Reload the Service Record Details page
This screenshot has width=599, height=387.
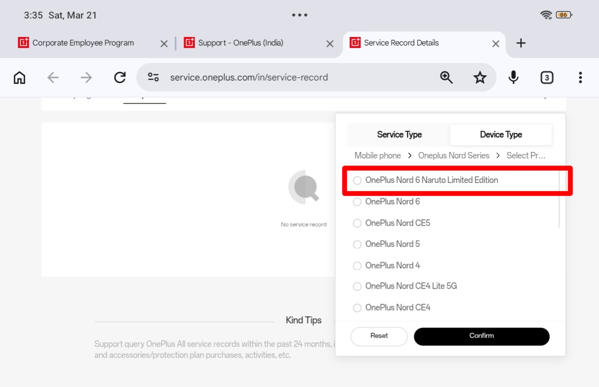(x=120, y=77)
